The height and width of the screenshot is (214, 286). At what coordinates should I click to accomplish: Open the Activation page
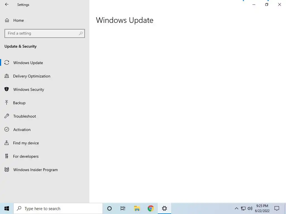coord(45,130)
